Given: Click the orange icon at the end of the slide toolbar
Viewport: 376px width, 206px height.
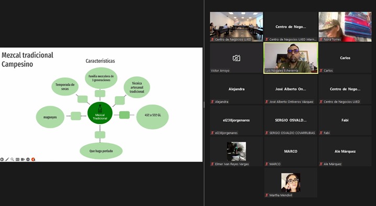Looking at the screenshot, I should [33, 159].
